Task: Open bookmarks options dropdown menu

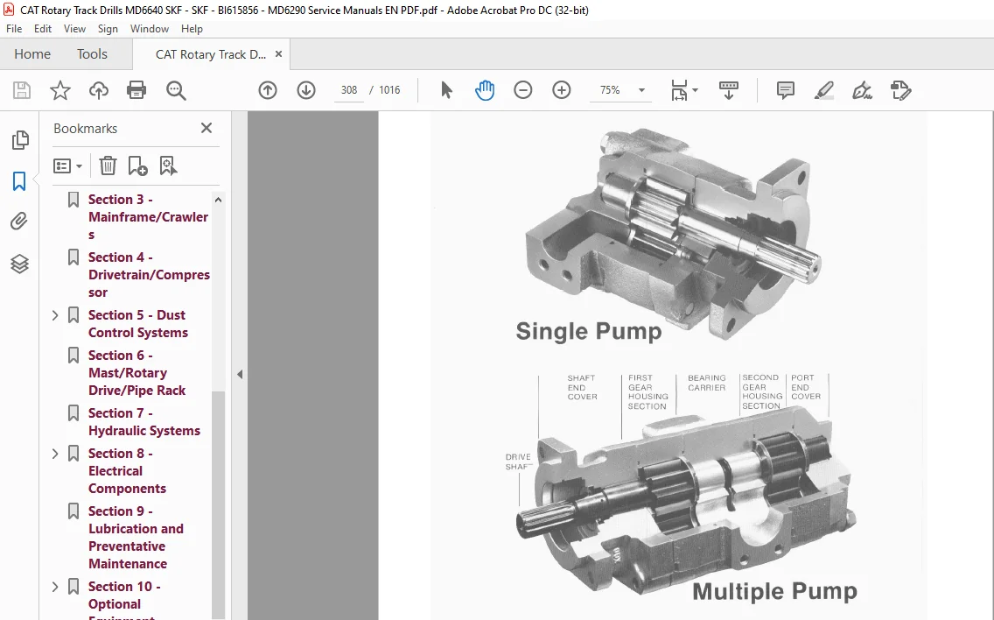Action: click(68, 166)
